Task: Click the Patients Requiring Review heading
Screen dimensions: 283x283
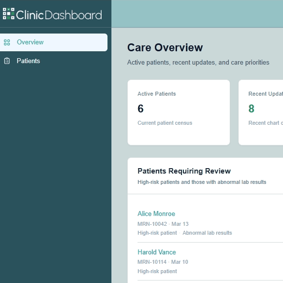Action: click(x=184, y=171)
